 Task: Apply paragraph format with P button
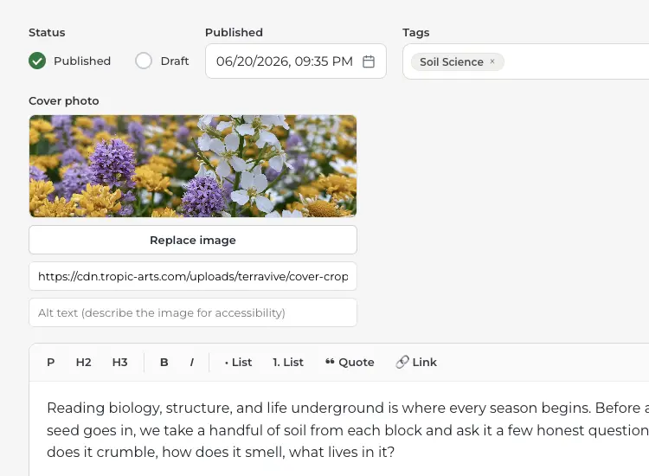(50, 362)
